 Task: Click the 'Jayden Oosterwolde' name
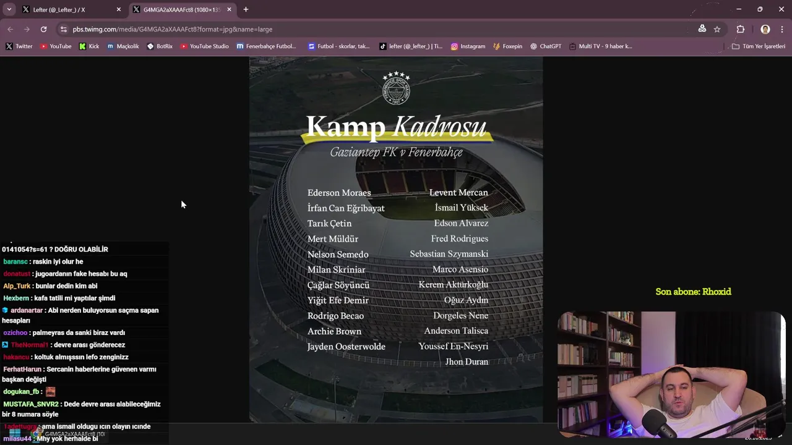pos(346,347)
